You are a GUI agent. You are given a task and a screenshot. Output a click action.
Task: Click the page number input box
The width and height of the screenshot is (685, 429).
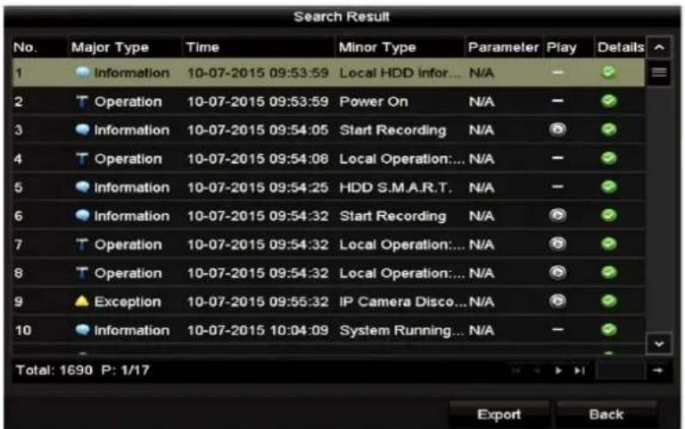click(x=621, y=370)
